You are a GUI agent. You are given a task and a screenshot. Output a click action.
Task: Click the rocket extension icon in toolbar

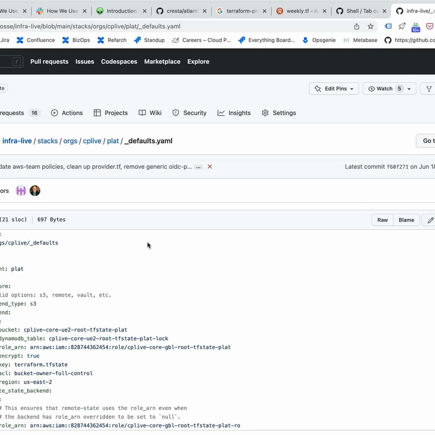click(x=402, y=26)
